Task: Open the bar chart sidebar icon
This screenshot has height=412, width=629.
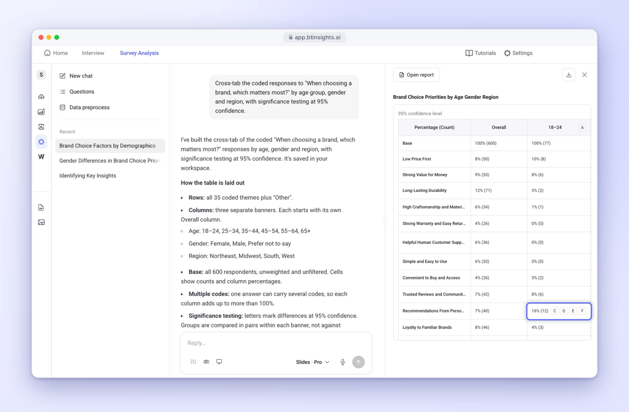Action: [x=41, y=112]
